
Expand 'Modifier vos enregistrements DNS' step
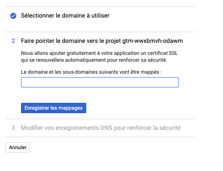(x=101, y=128)
